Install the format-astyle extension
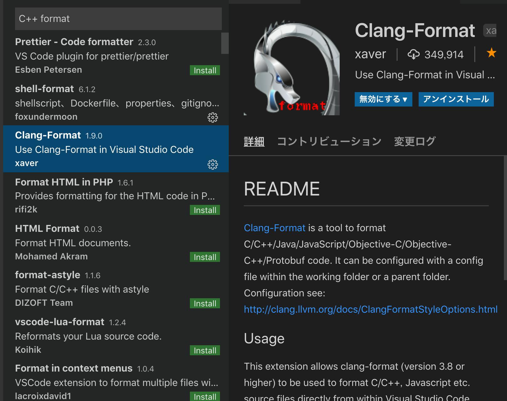Screen dimensions: 507x401 pos(204,303)
